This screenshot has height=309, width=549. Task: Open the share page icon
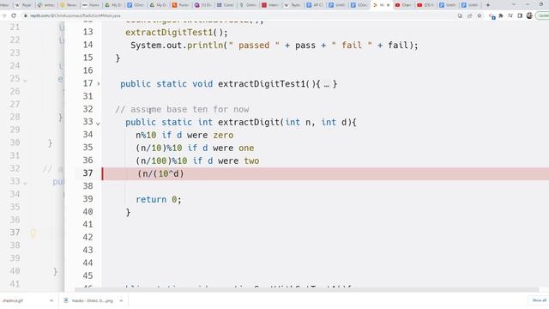click(x=469, y=15)
